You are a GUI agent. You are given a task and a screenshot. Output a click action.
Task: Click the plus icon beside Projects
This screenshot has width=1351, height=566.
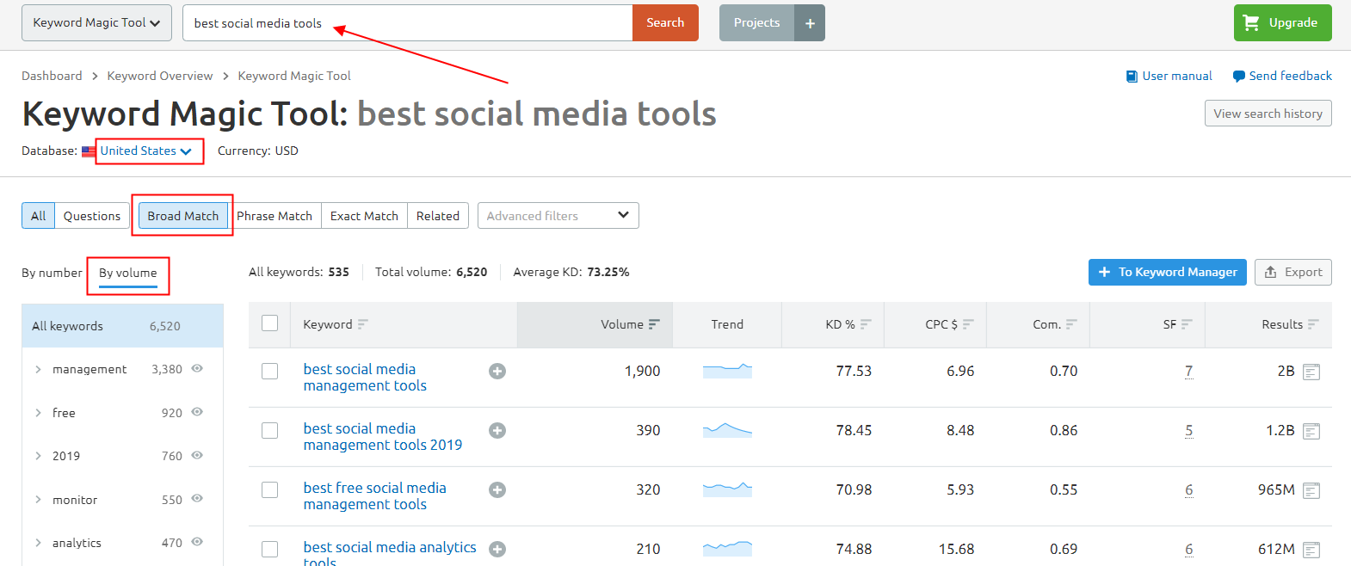click(810, 23)
